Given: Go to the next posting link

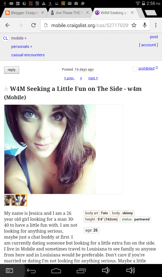Looking at the screenshot, I should point(93,78).
